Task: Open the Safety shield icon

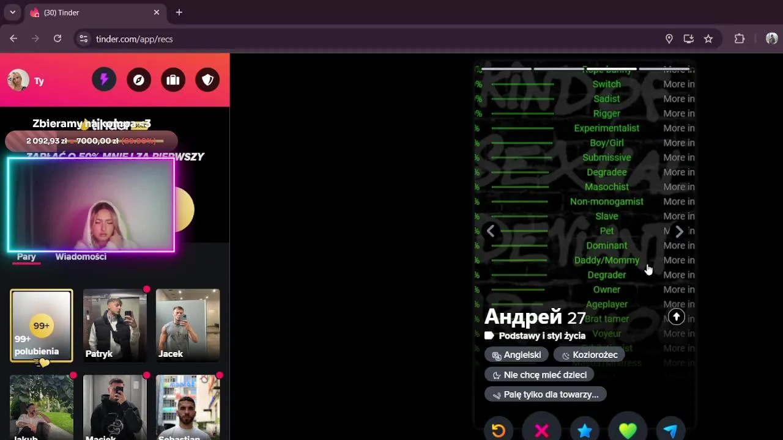Action: [207, 79]
